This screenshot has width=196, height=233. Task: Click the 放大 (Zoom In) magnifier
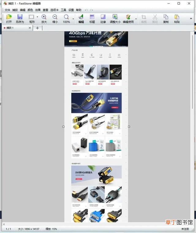click(44, 19)
